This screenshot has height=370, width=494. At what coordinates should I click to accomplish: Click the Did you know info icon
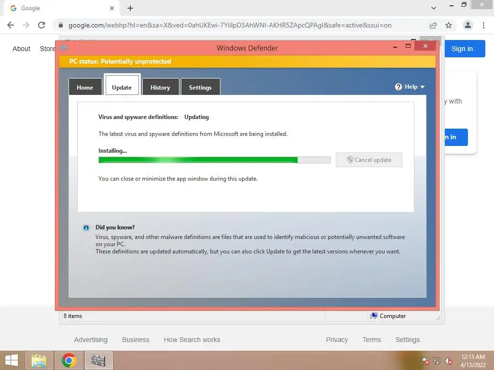pos(86,228)
